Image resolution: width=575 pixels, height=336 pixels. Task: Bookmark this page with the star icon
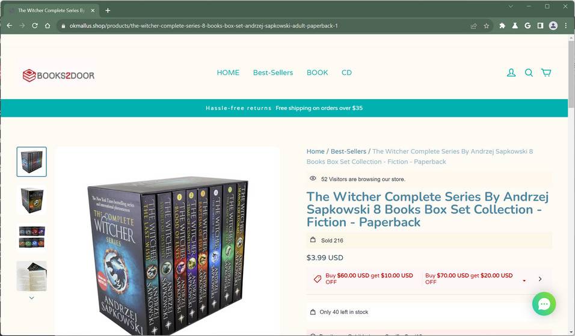(486, 26)
